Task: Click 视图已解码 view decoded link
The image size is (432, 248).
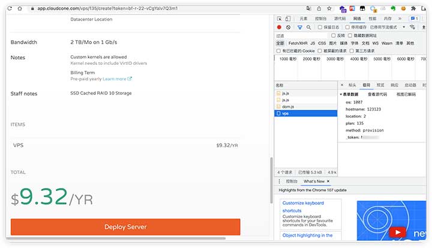Action: click(406, 94)
